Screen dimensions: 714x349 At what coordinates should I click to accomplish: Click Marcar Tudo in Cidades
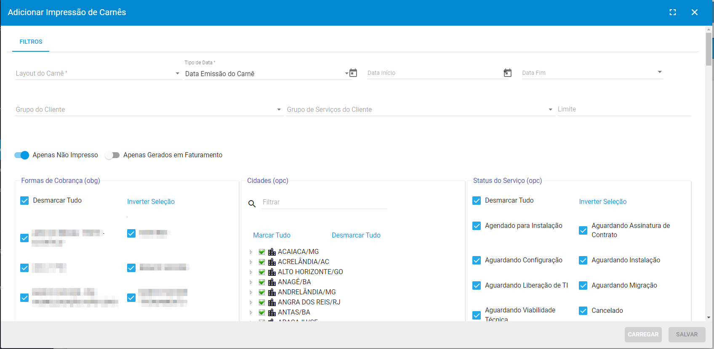[272, 235]
